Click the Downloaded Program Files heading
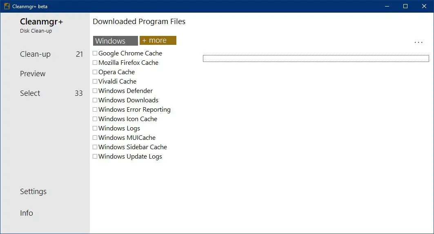434x234 pixels. 139,22
